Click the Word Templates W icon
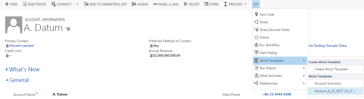 click(x=257, y=60)
